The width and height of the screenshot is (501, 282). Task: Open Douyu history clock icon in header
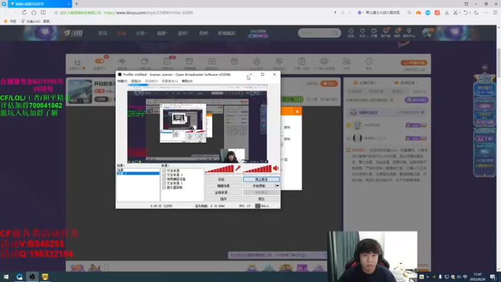351,31
